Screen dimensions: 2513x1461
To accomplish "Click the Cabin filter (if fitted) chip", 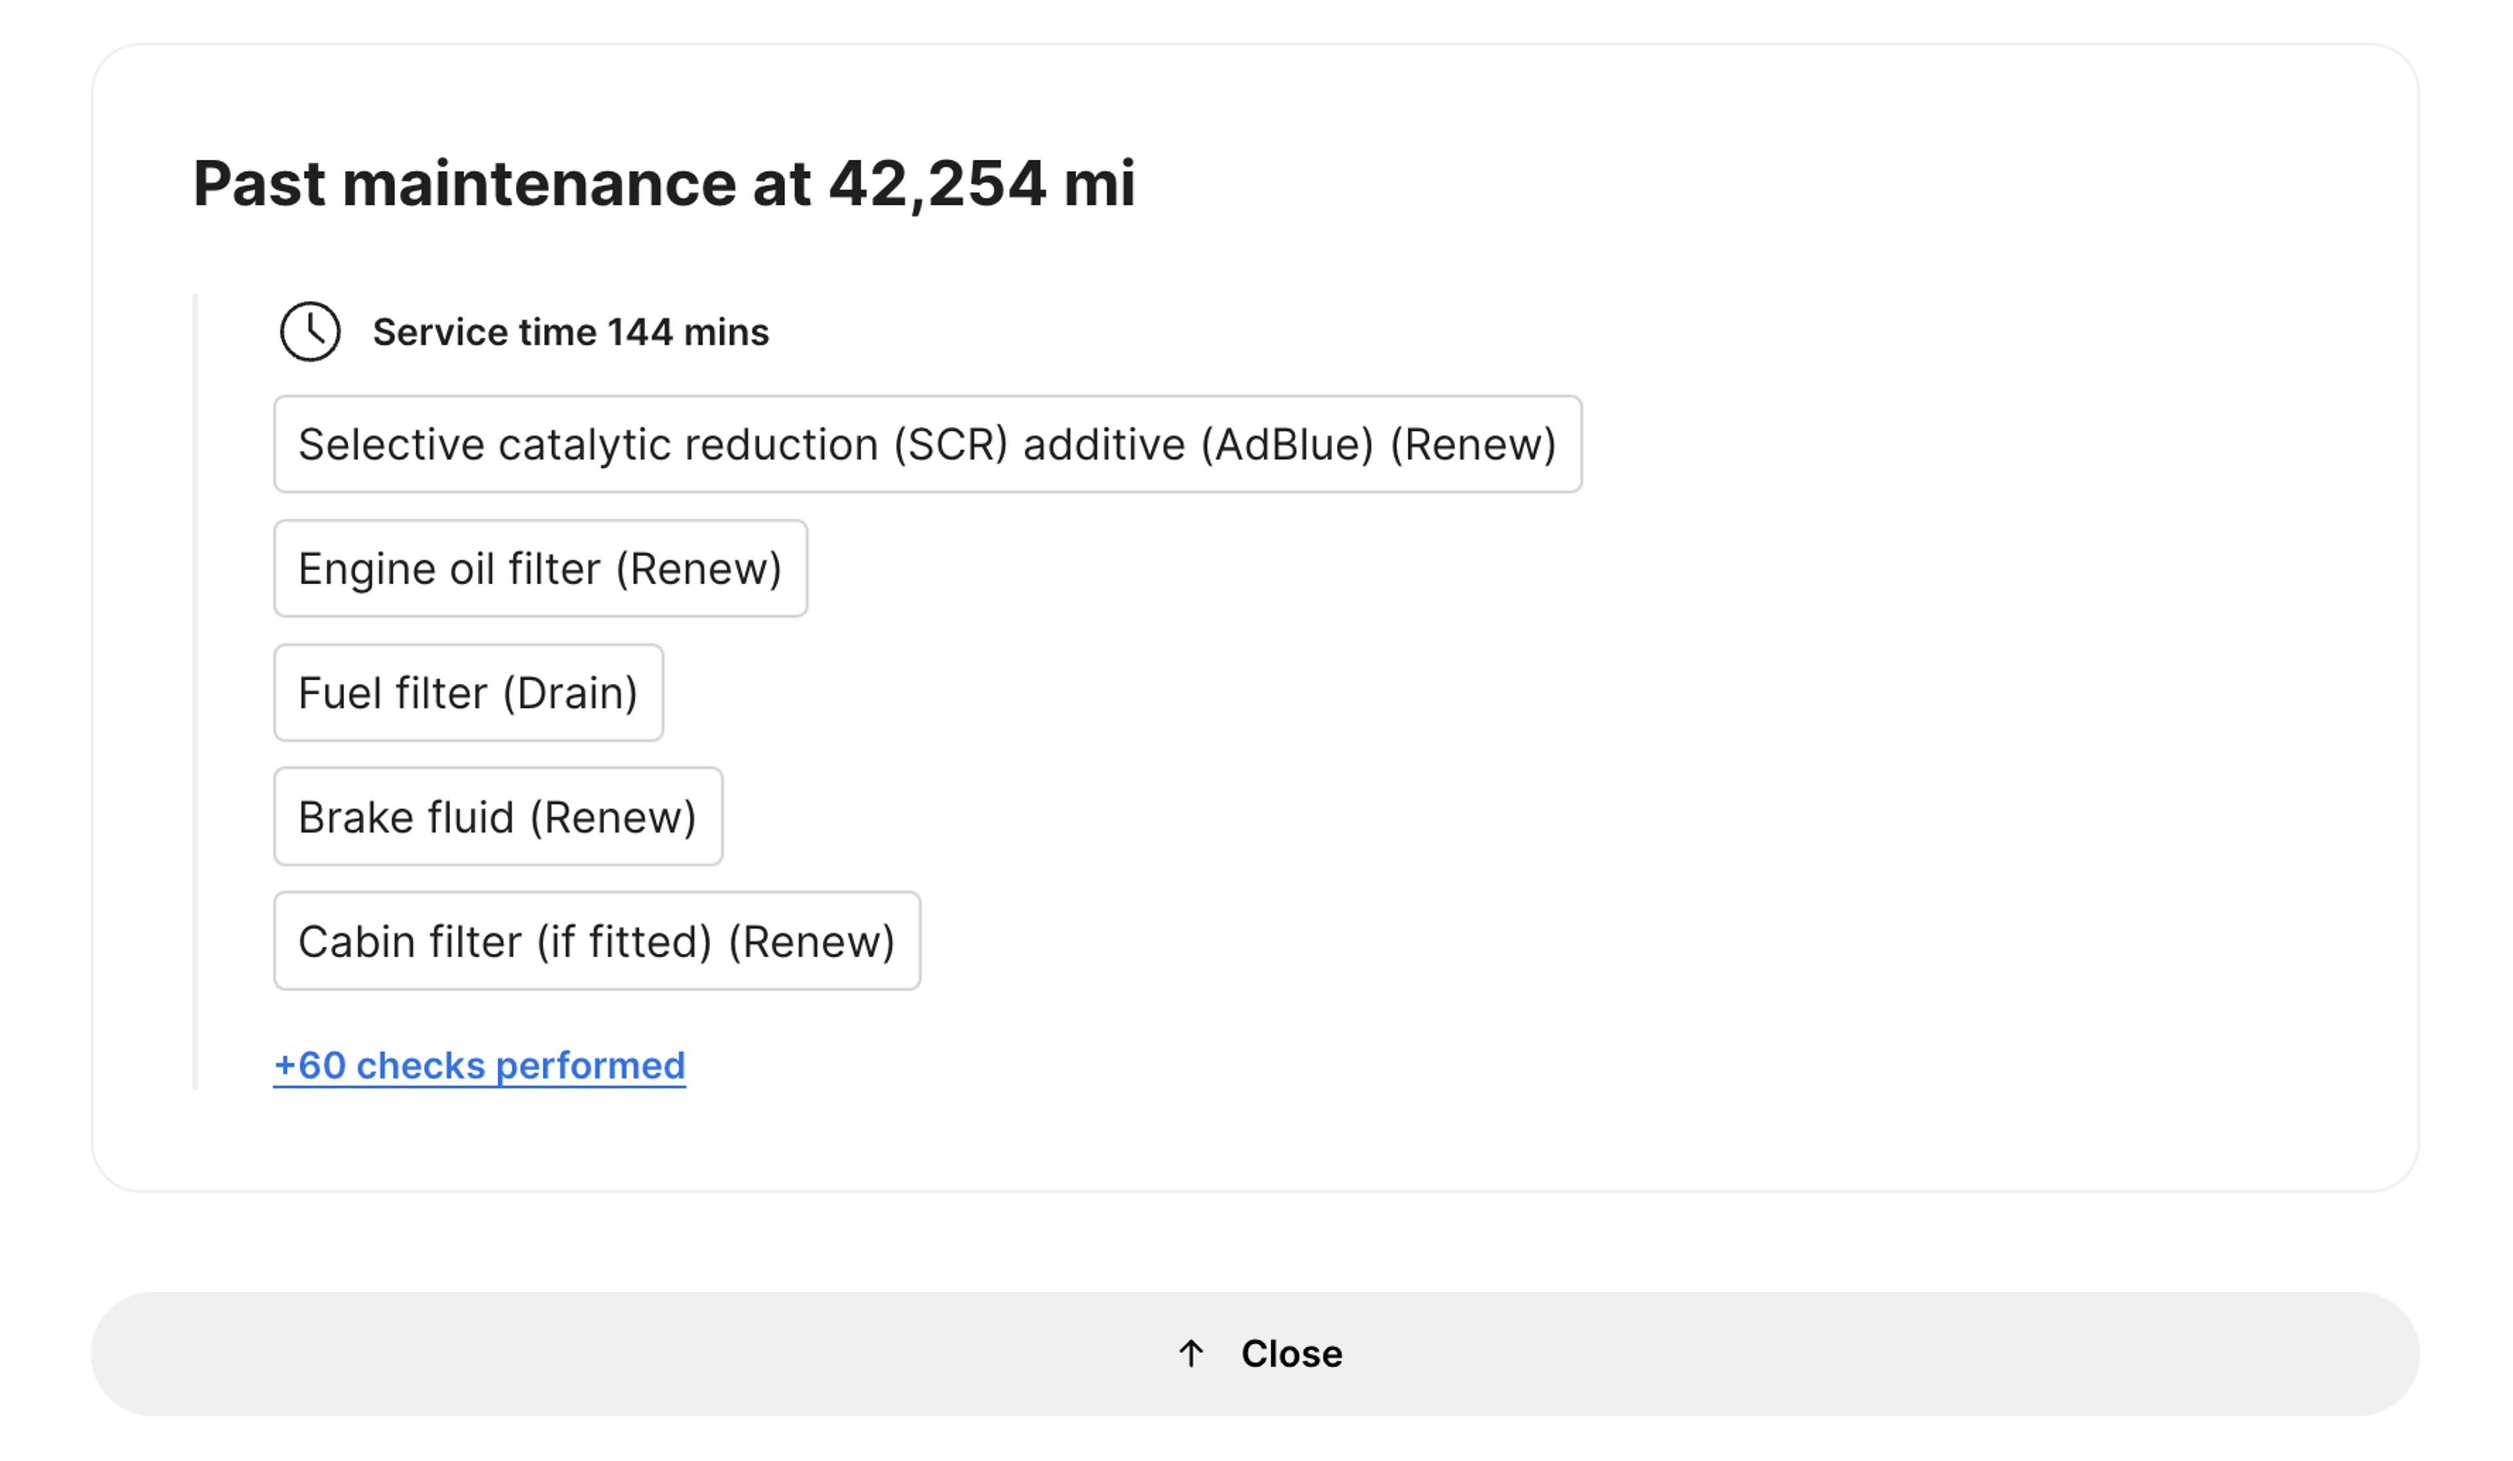I will click(597, 940).
